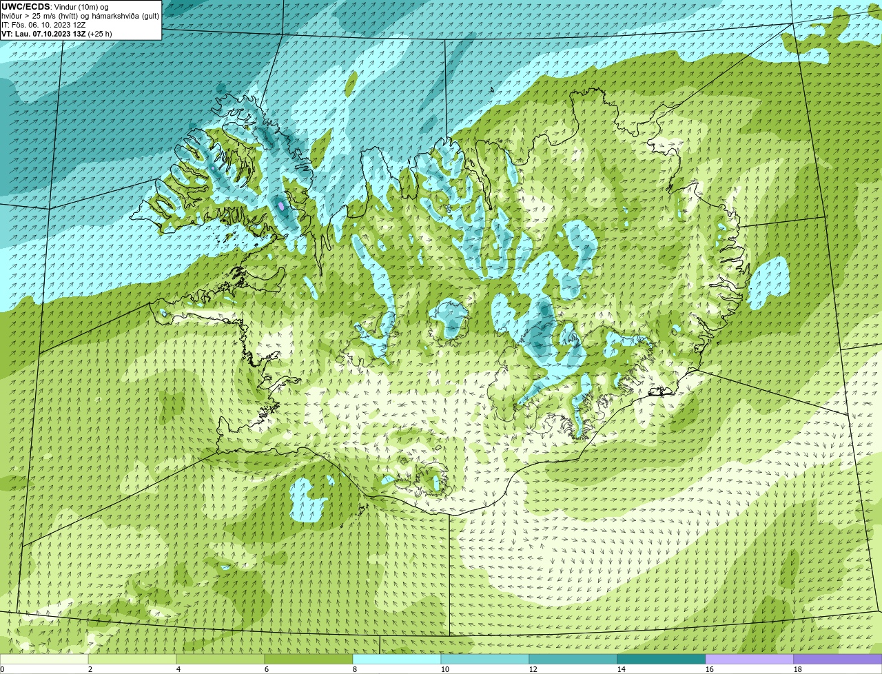Click the legend scale value '4'
Image resolution: width=882 pixels, height=674 pixels.
pos(178,669)
